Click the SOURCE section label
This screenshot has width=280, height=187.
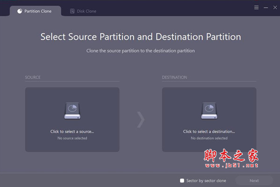click(x=32, y=78)
